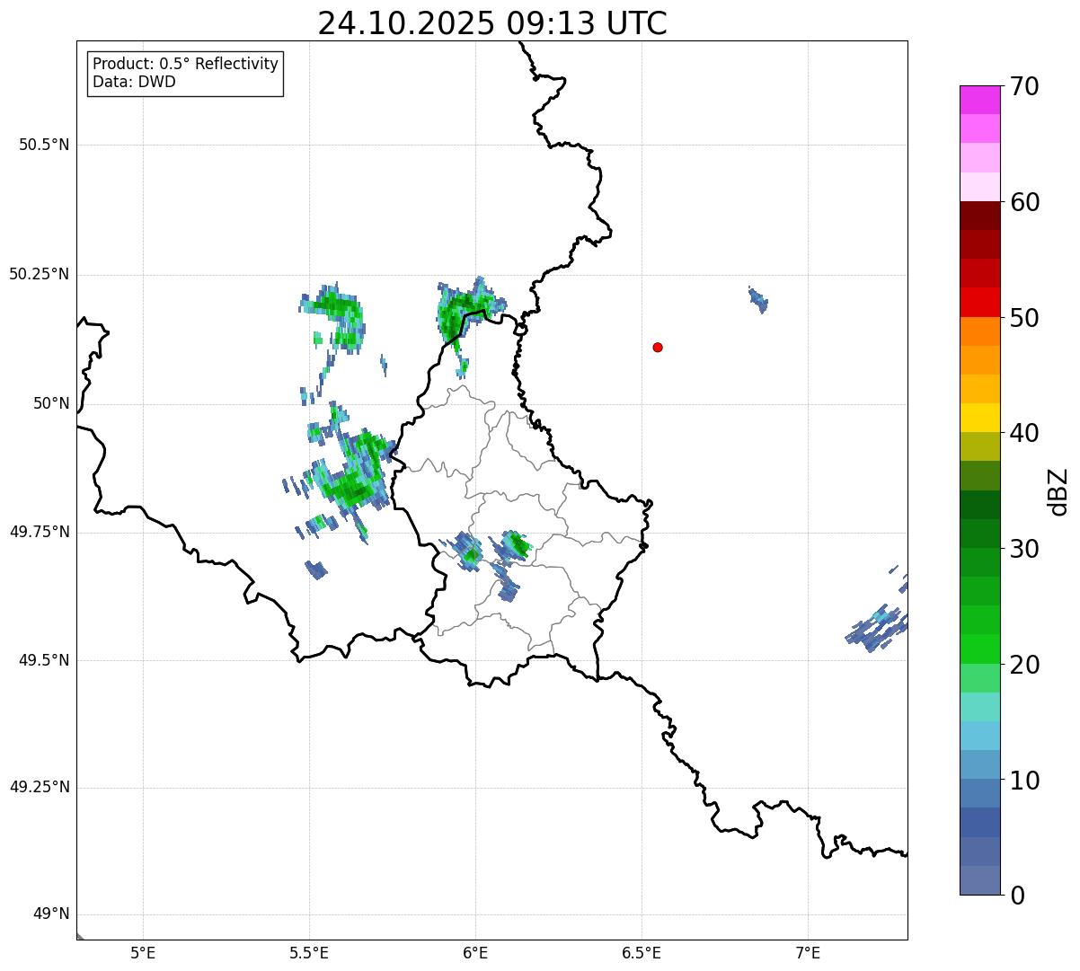The height and width of the screenshot is (971, 1080).
Task: Click the bright red colorbar swatch below 55
Action: pos(979,303)
